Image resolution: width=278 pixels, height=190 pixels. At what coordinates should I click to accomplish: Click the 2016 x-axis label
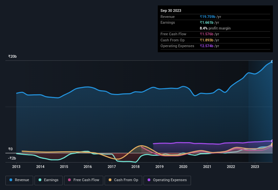coord(88,167)
